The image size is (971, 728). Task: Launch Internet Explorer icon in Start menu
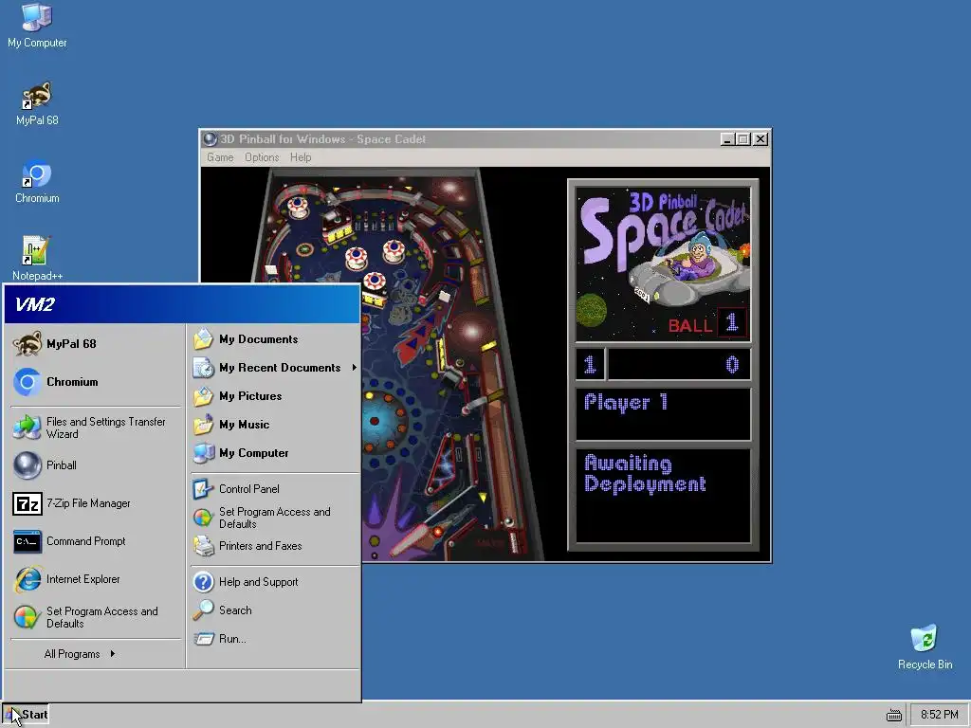coord(27,579)
